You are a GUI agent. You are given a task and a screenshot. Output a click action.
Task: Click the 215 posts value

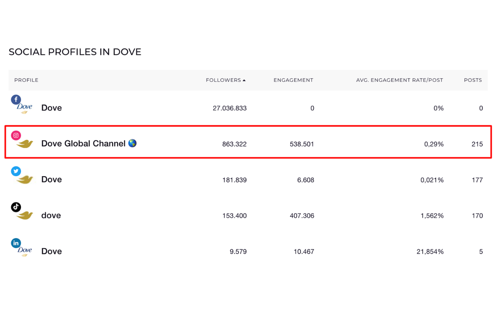point(477,144)
